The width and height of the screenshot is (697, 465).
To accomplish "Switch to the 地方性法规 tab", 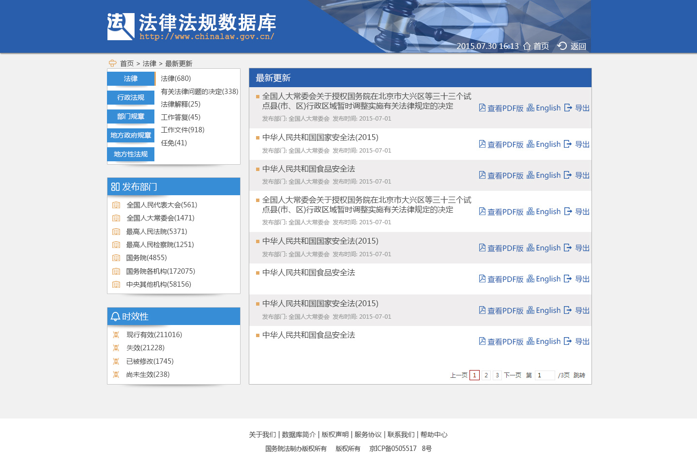I will point(130,154).
